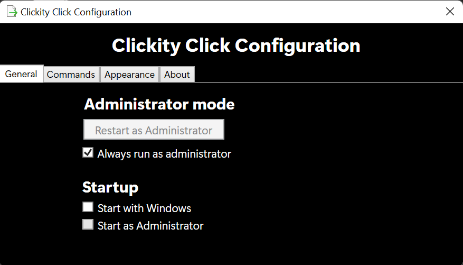
Task: Switch to the General tab
Action: pyautogui.click(x=21, y=74)
